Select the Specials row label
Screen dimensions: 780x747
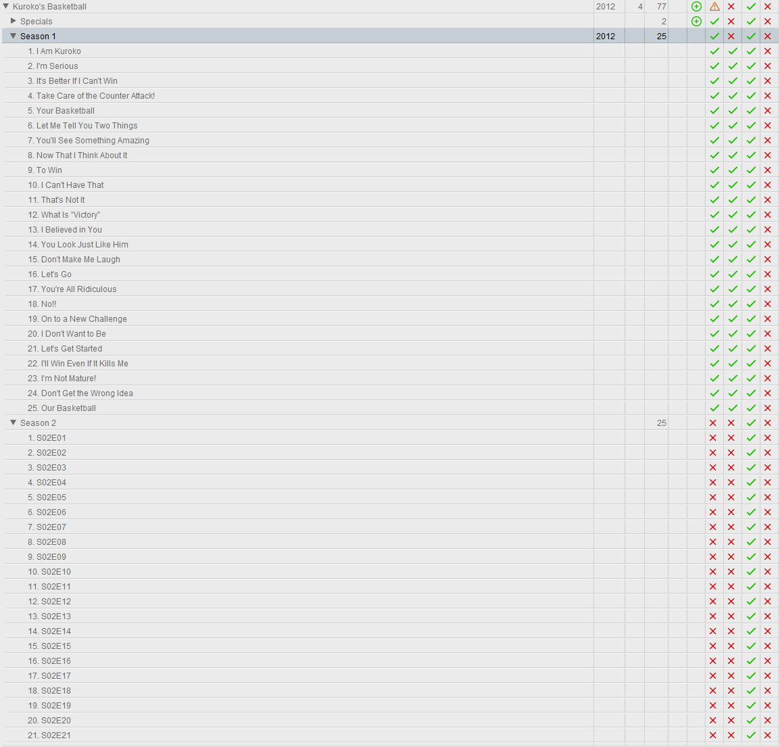click(36, 22)
